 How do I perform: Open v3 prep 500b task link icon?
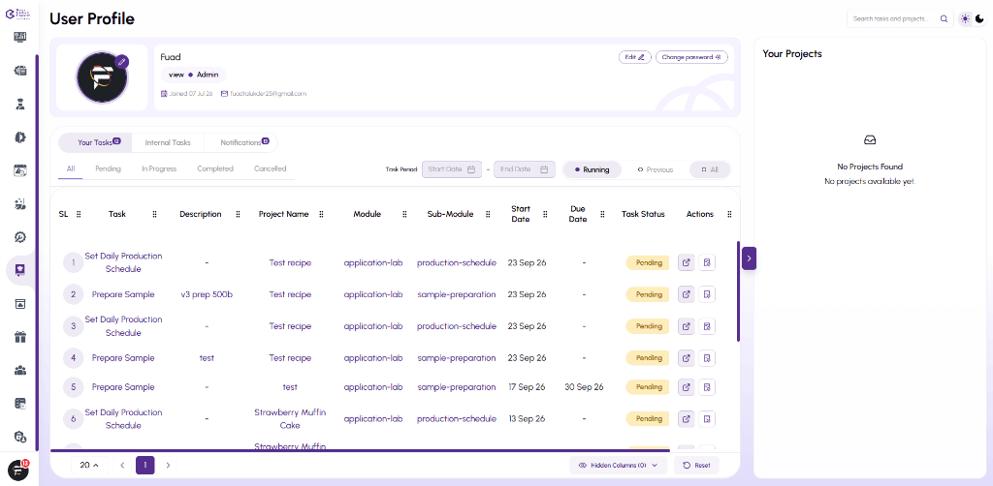(686, 294)
